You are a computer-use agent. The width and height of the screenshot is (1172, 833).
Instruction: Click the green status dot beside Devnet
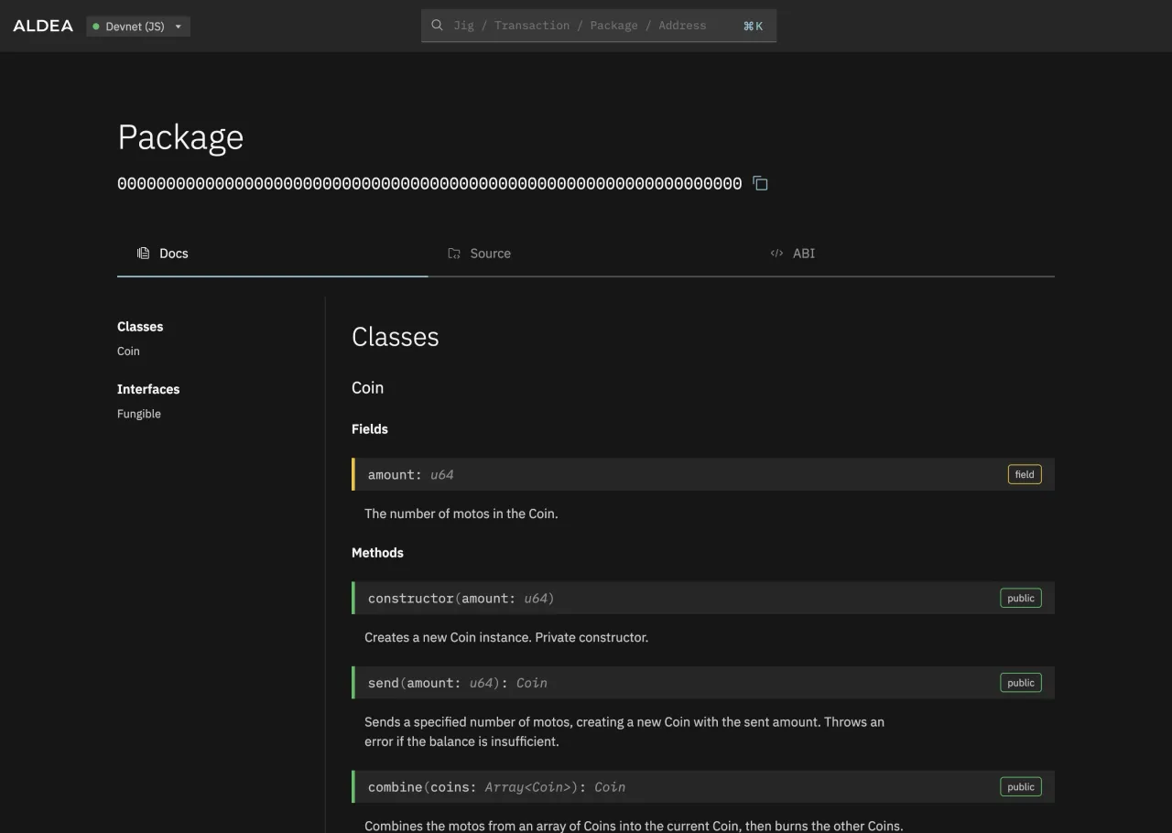pyautogui.click(x=95, y=27)
